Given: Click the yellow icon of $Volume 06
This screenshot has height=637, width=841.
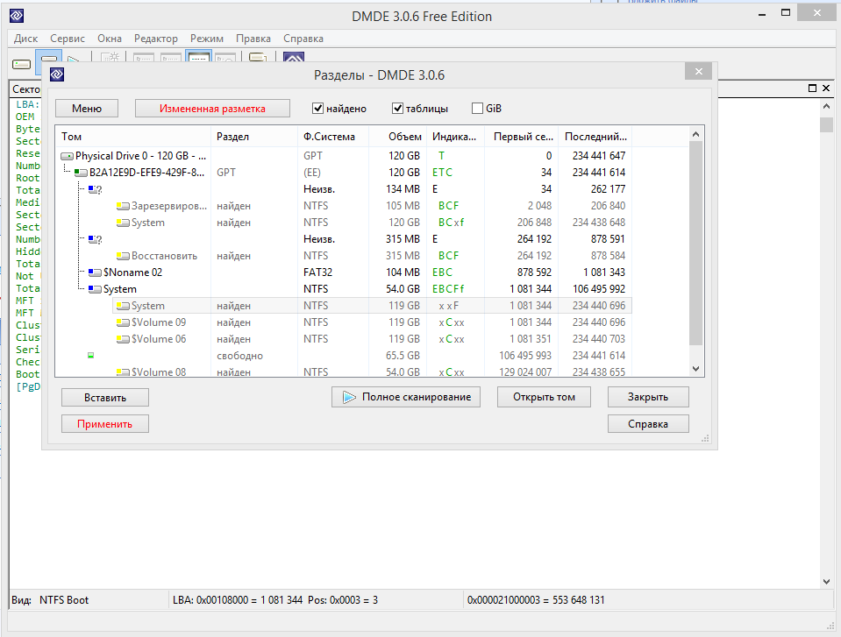Looking at the screenshot, I should [123, 339].
